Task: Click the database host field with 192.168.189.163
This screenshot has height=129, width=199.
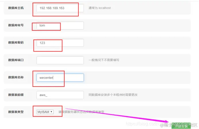Action: [x=60, y=8]
